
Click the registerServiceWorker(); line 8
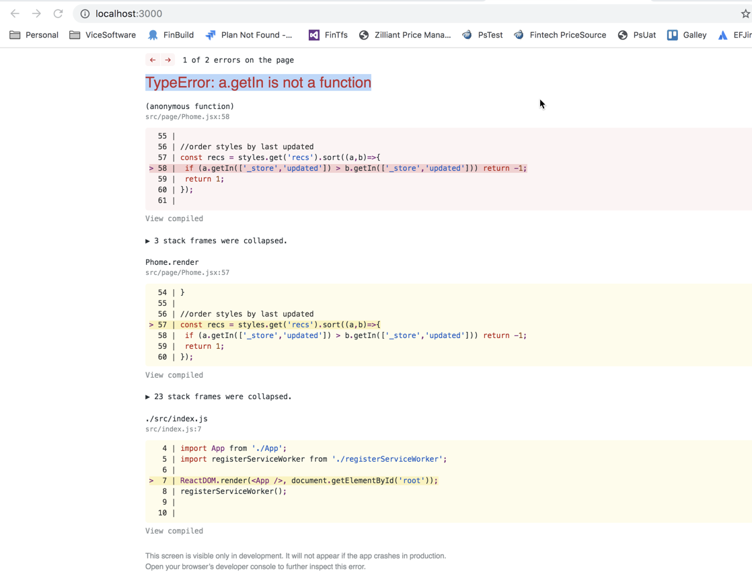[x=233, y=492]
